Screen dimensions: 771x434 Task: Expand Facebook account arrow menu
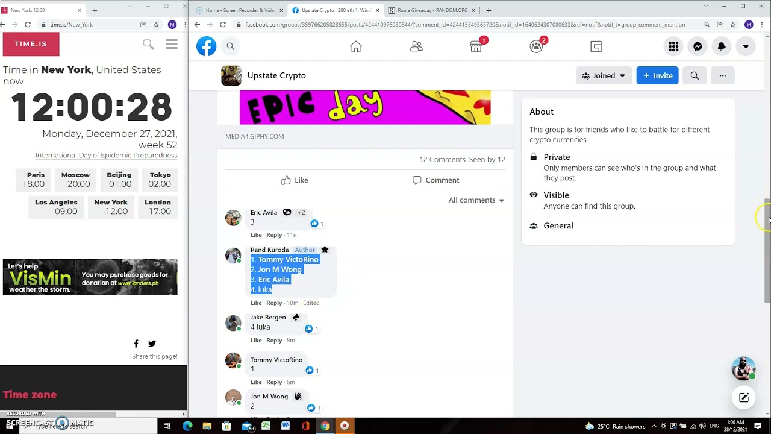point(746,46)
